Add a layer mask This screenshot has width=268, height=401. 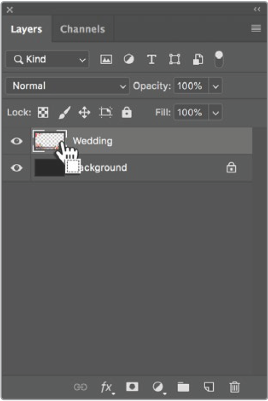point(132,387)
